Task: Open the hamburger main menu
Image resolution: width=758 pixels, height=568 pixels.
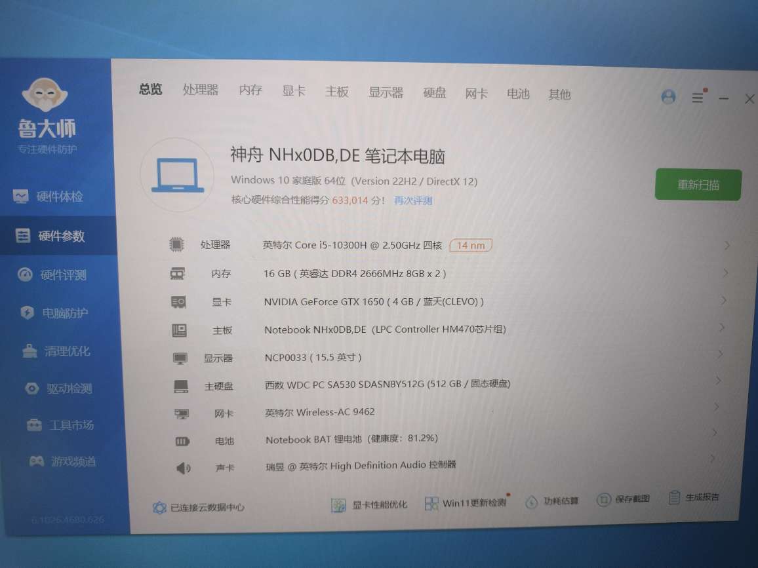Action: pos(698,98)
